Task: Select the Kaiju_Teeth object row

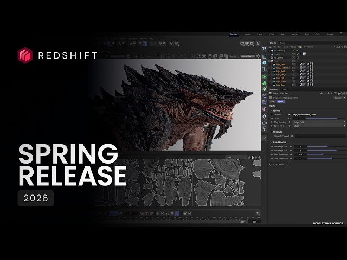Action: pos(281,71)
